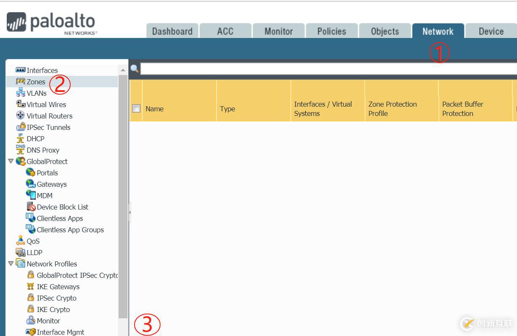Sort by the Name column header

coord(179,101)
